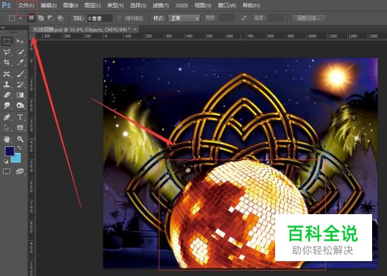The height and width of the screenshot is (276, 387).
Task: Reset to default foreground and background colors
Action: coord(6,161)
